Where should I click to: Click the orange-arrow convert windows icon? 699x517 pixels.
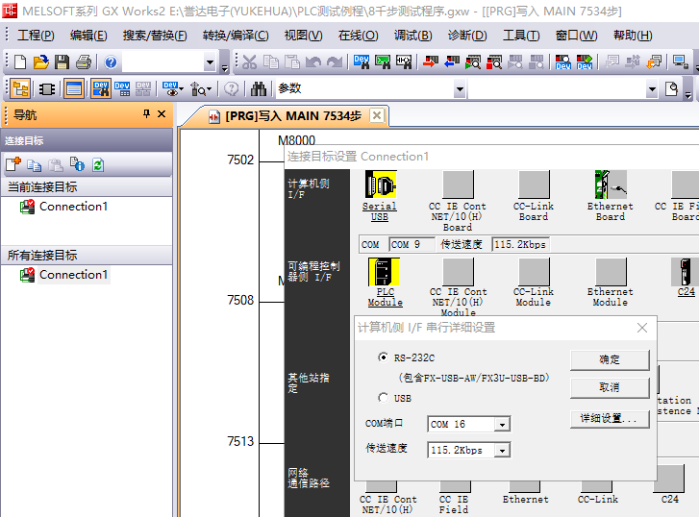655,62
